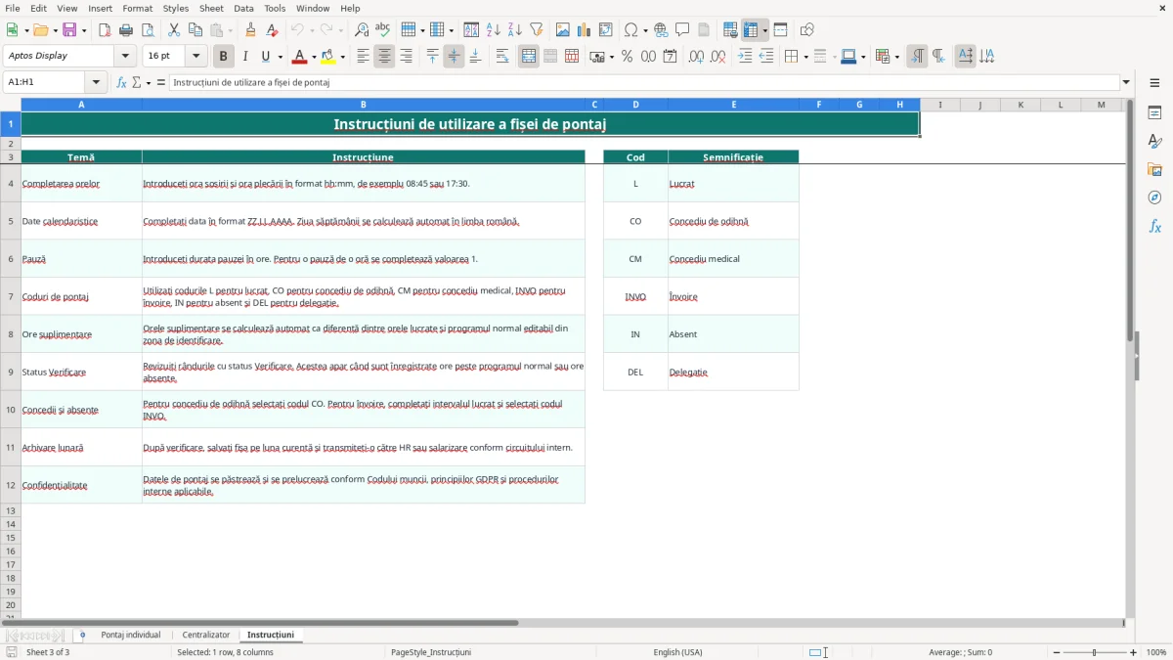Open Find & Replace

(361, 30)
